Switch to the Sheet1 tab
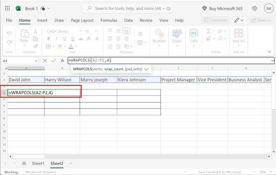 [x=38, y=164]
